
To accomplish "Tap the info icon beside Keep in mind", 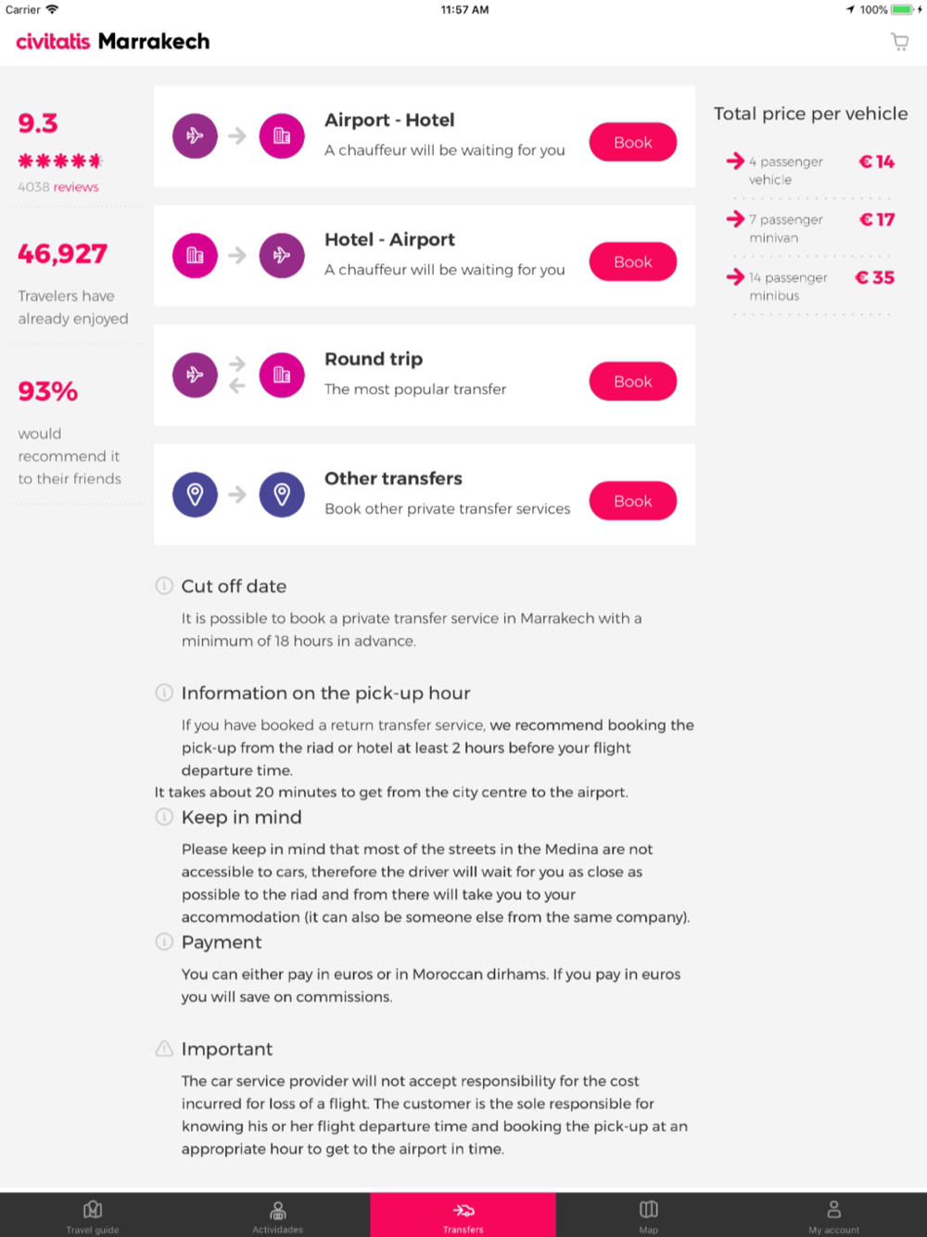I will (164, 817).
